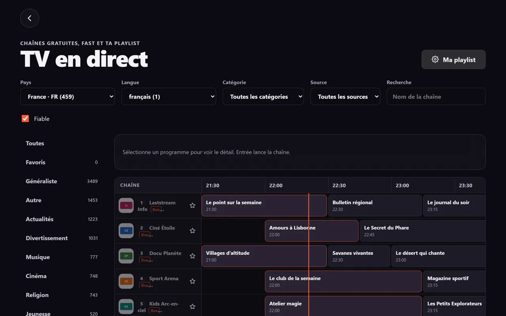
Task: Select the Actualités category
Action: coord(62,219)
